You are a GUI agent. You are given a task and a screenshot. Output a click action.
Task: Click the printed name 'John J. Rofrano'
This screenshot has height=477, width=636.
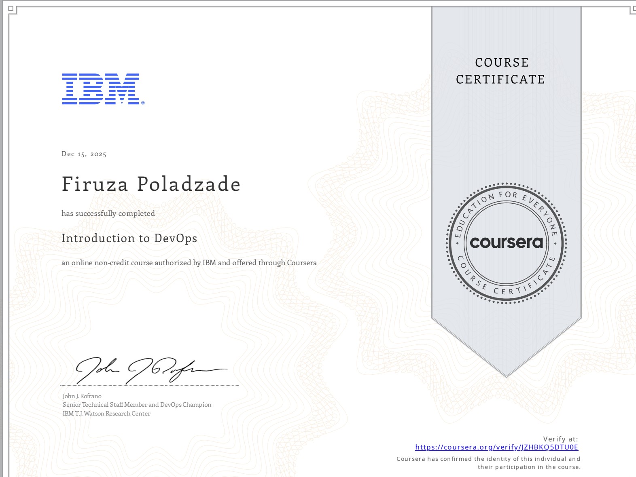[x=82, y=396]
